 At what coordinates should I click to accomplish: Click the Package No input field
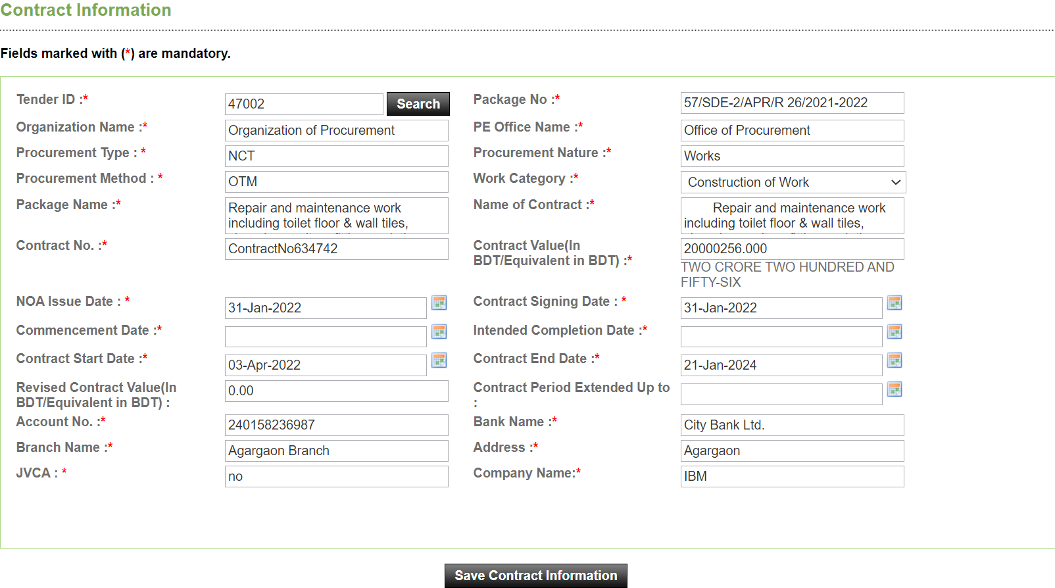tap(793, 103)
